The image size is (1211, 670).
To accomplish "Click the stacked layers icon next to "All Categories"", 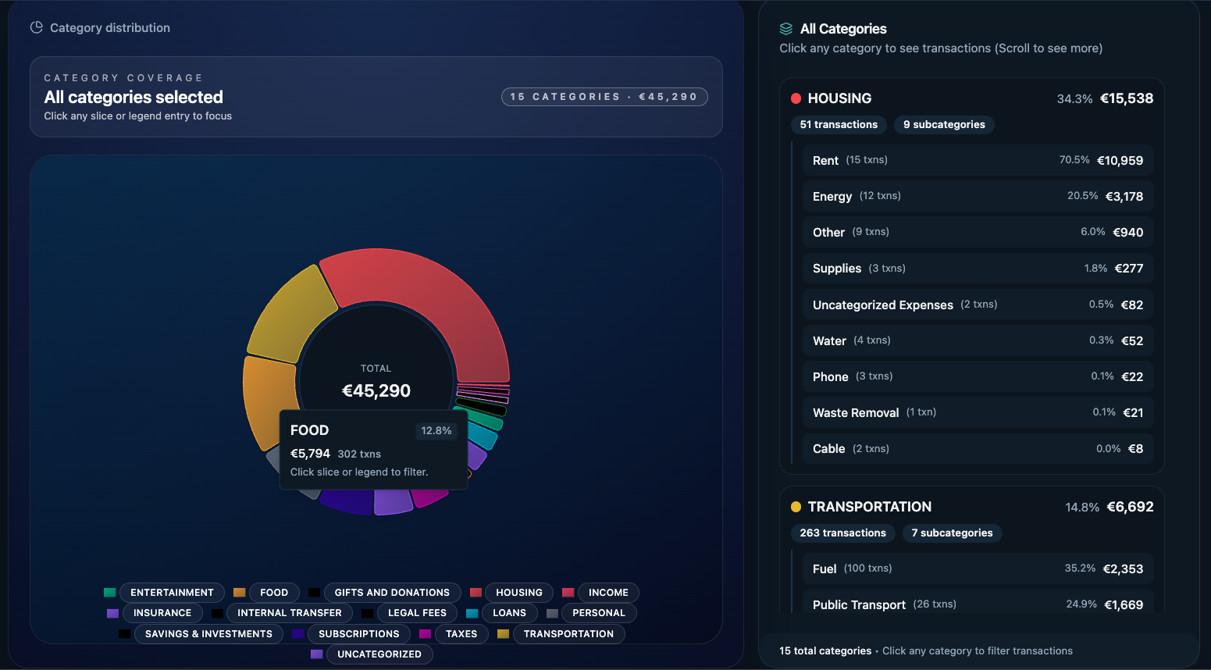I will [785, 29].
